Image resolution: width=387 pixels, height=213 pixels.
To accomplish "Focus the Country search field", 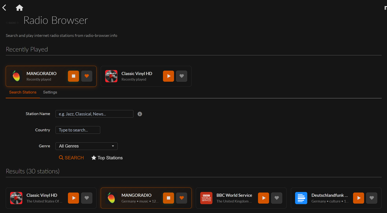I will coord(78,130).
